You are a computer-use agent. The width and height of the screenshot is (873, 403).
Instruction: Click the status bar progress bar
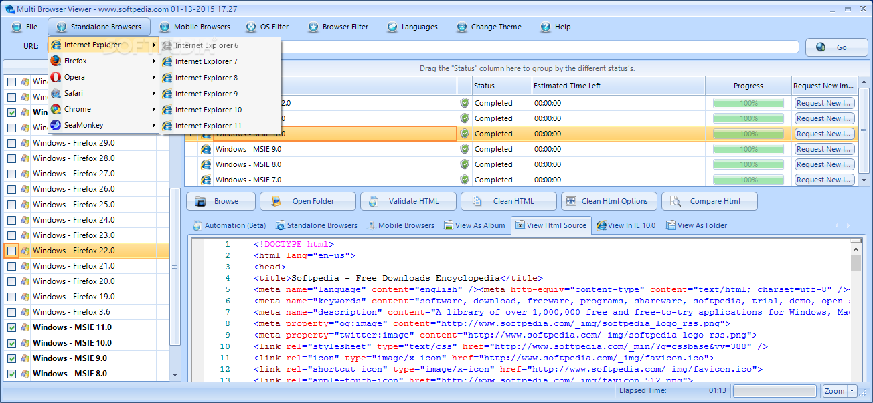click(775, 390)
